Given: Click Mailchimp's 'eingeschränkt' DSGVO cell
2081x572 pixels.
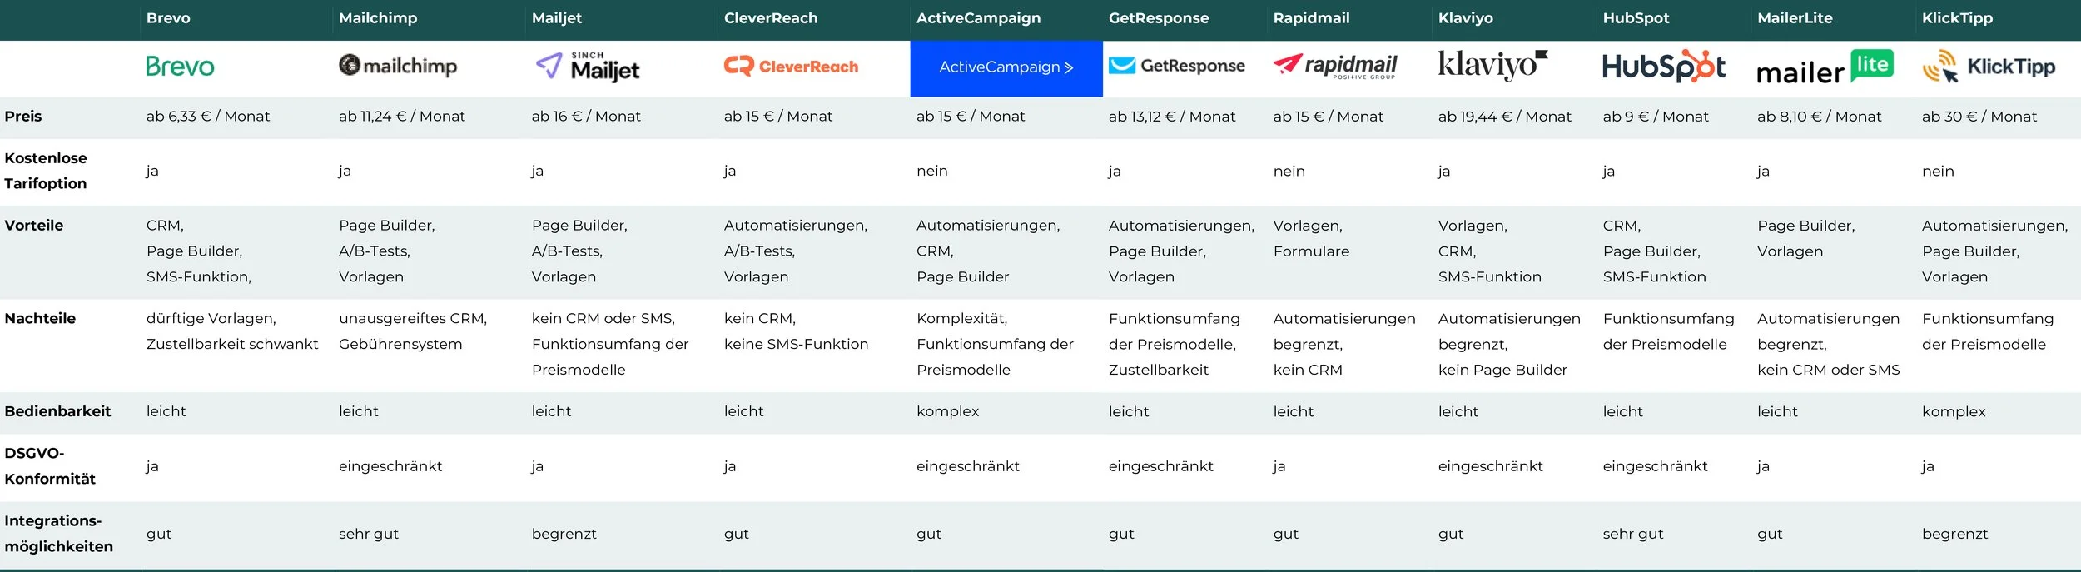Looking at the screenshot, I should 390,466.
